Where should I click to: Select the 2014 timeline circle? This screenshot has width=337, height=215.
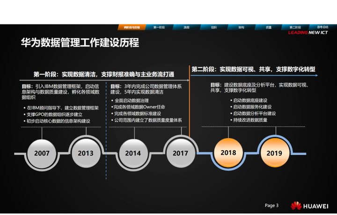tap(133, 153)
